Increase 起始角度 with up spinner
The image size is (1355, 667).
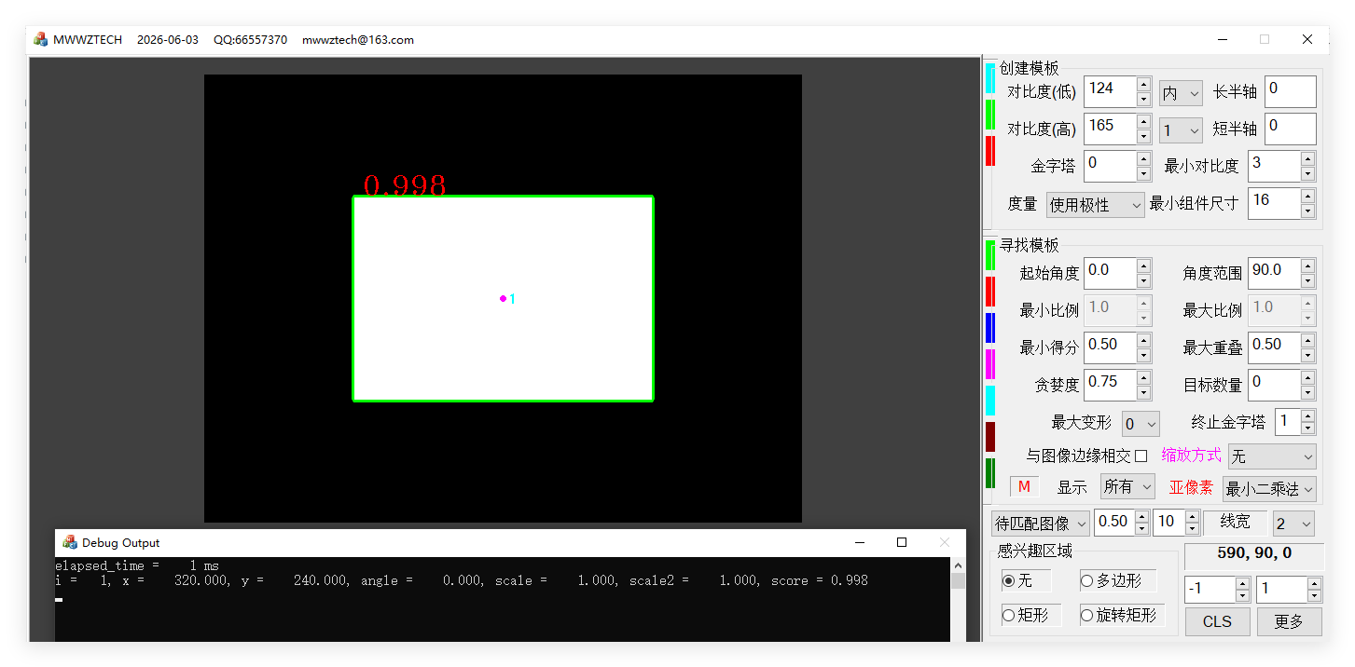(1143, 265)
